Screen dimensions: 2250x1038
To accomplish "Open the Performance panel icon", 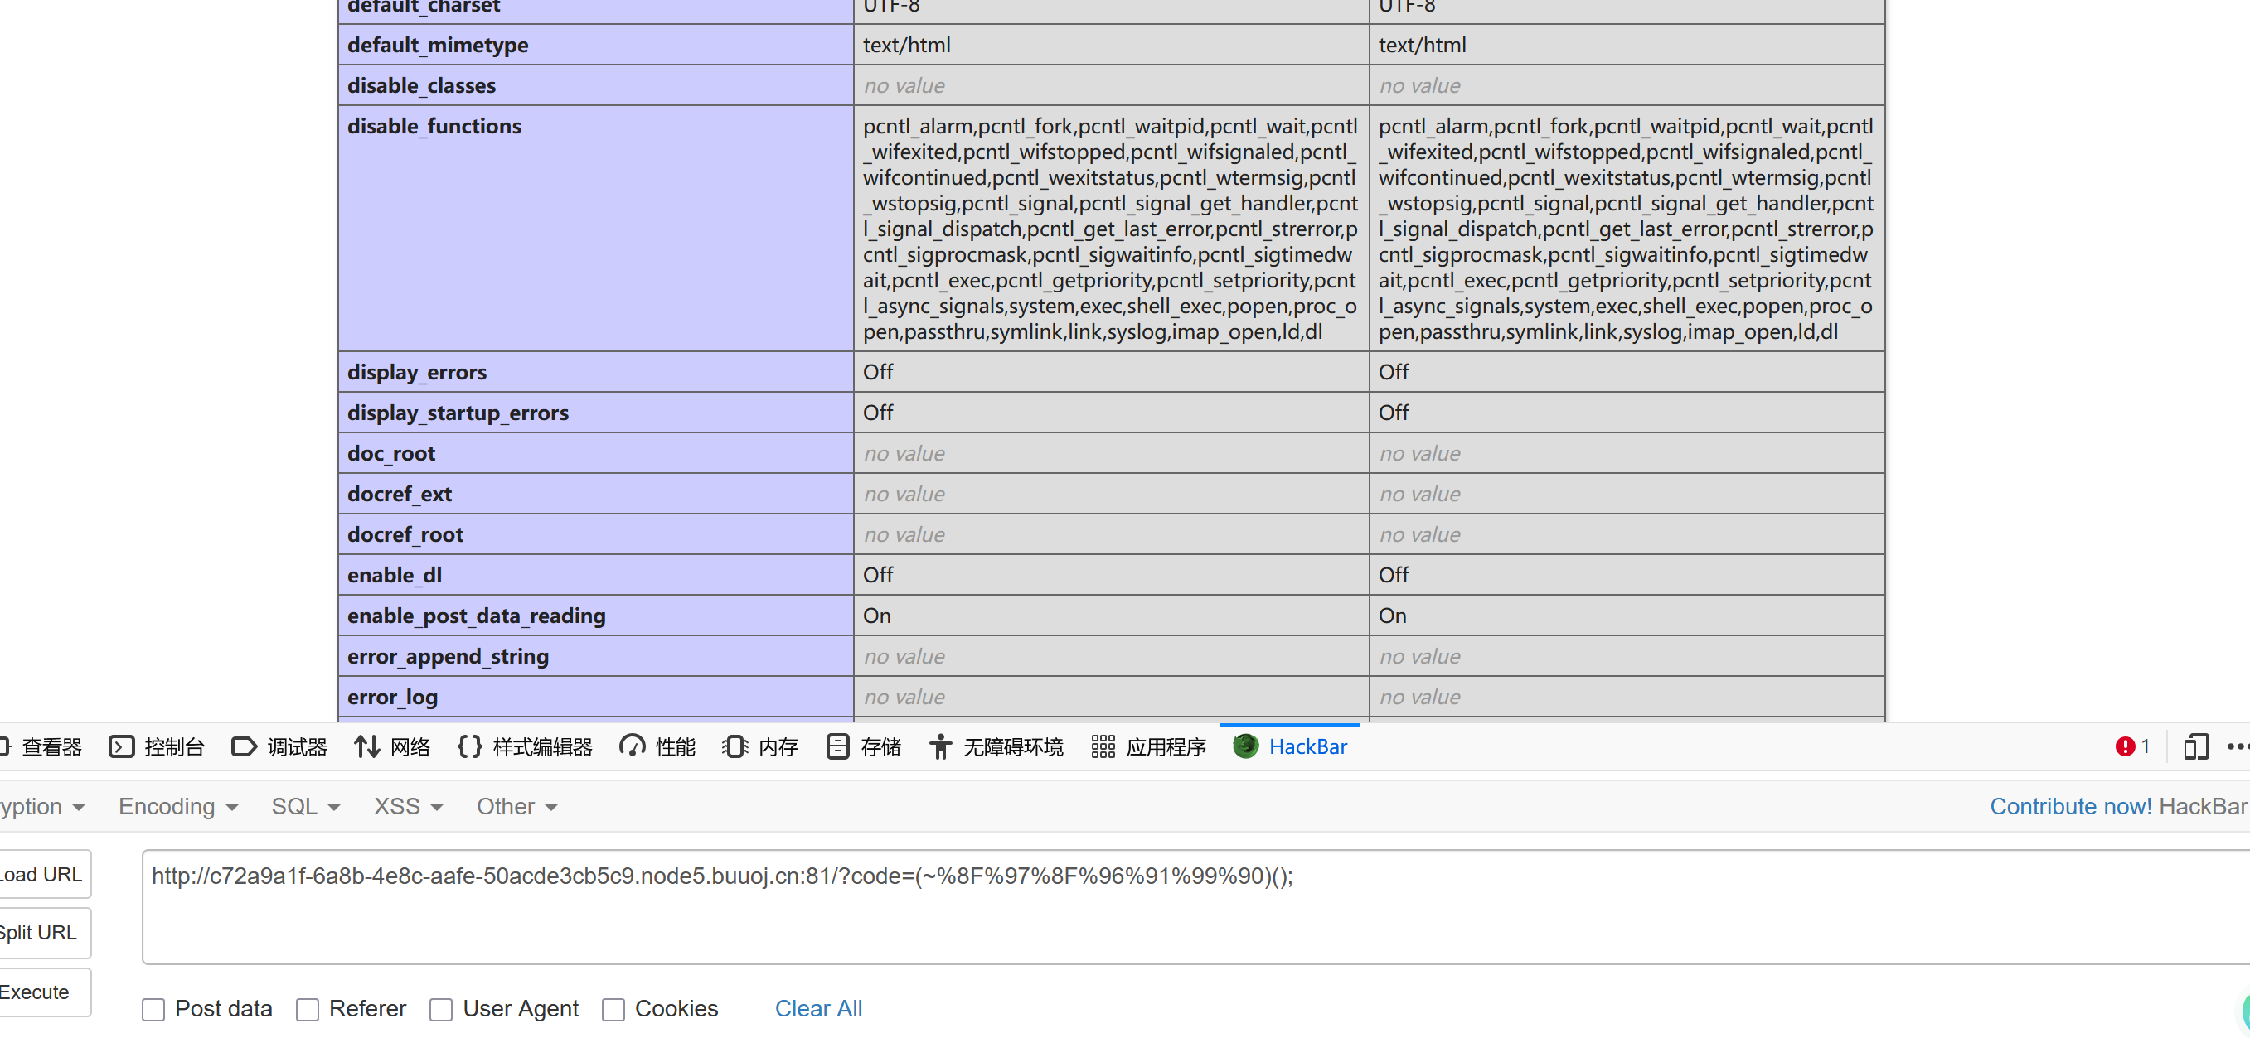I will (632, 746).
